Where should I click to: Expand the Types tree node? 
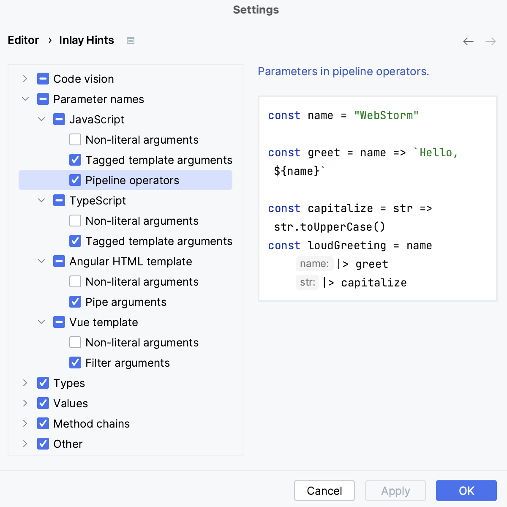[x=25, y=383]
